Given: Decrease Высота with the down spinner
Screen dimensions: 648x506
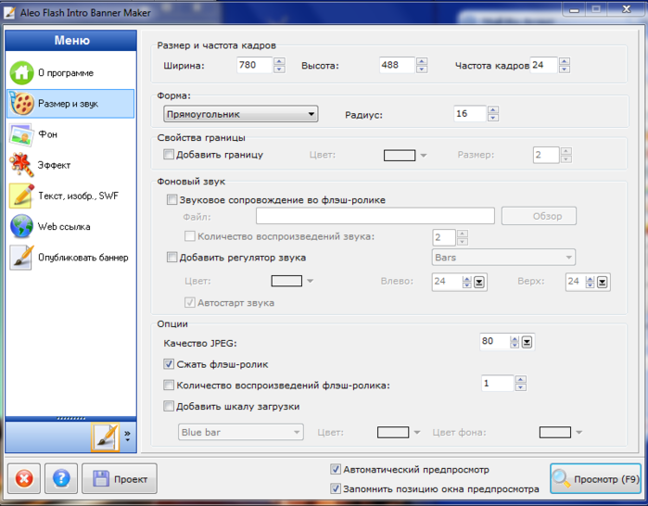Looking at the screenshot, I should [x=422, y=69].
